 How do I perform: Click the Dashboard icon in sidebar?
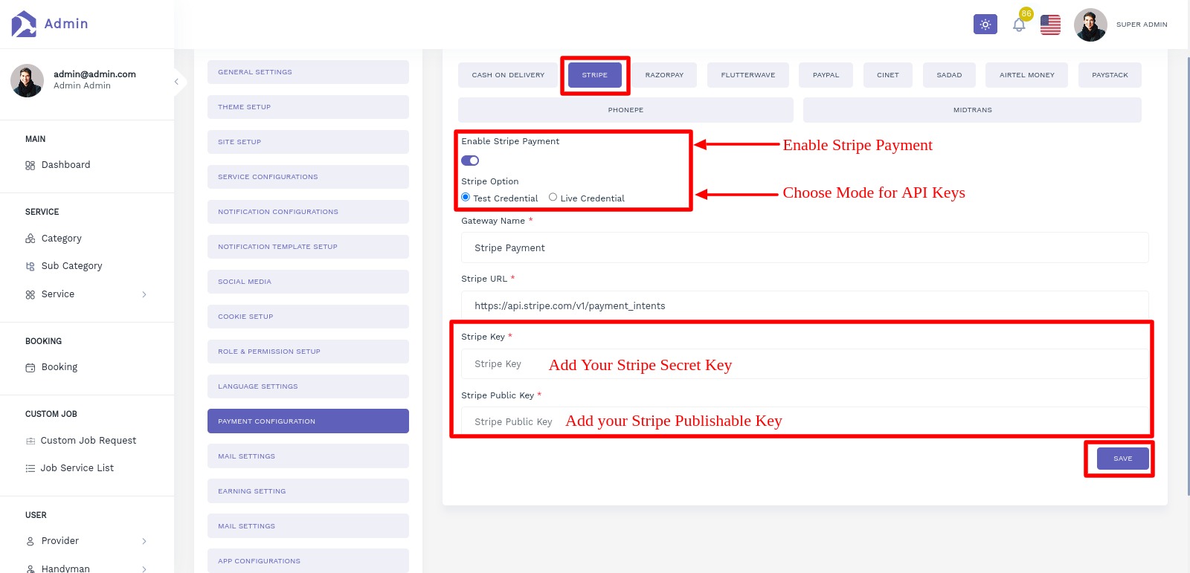click(30, 166)
